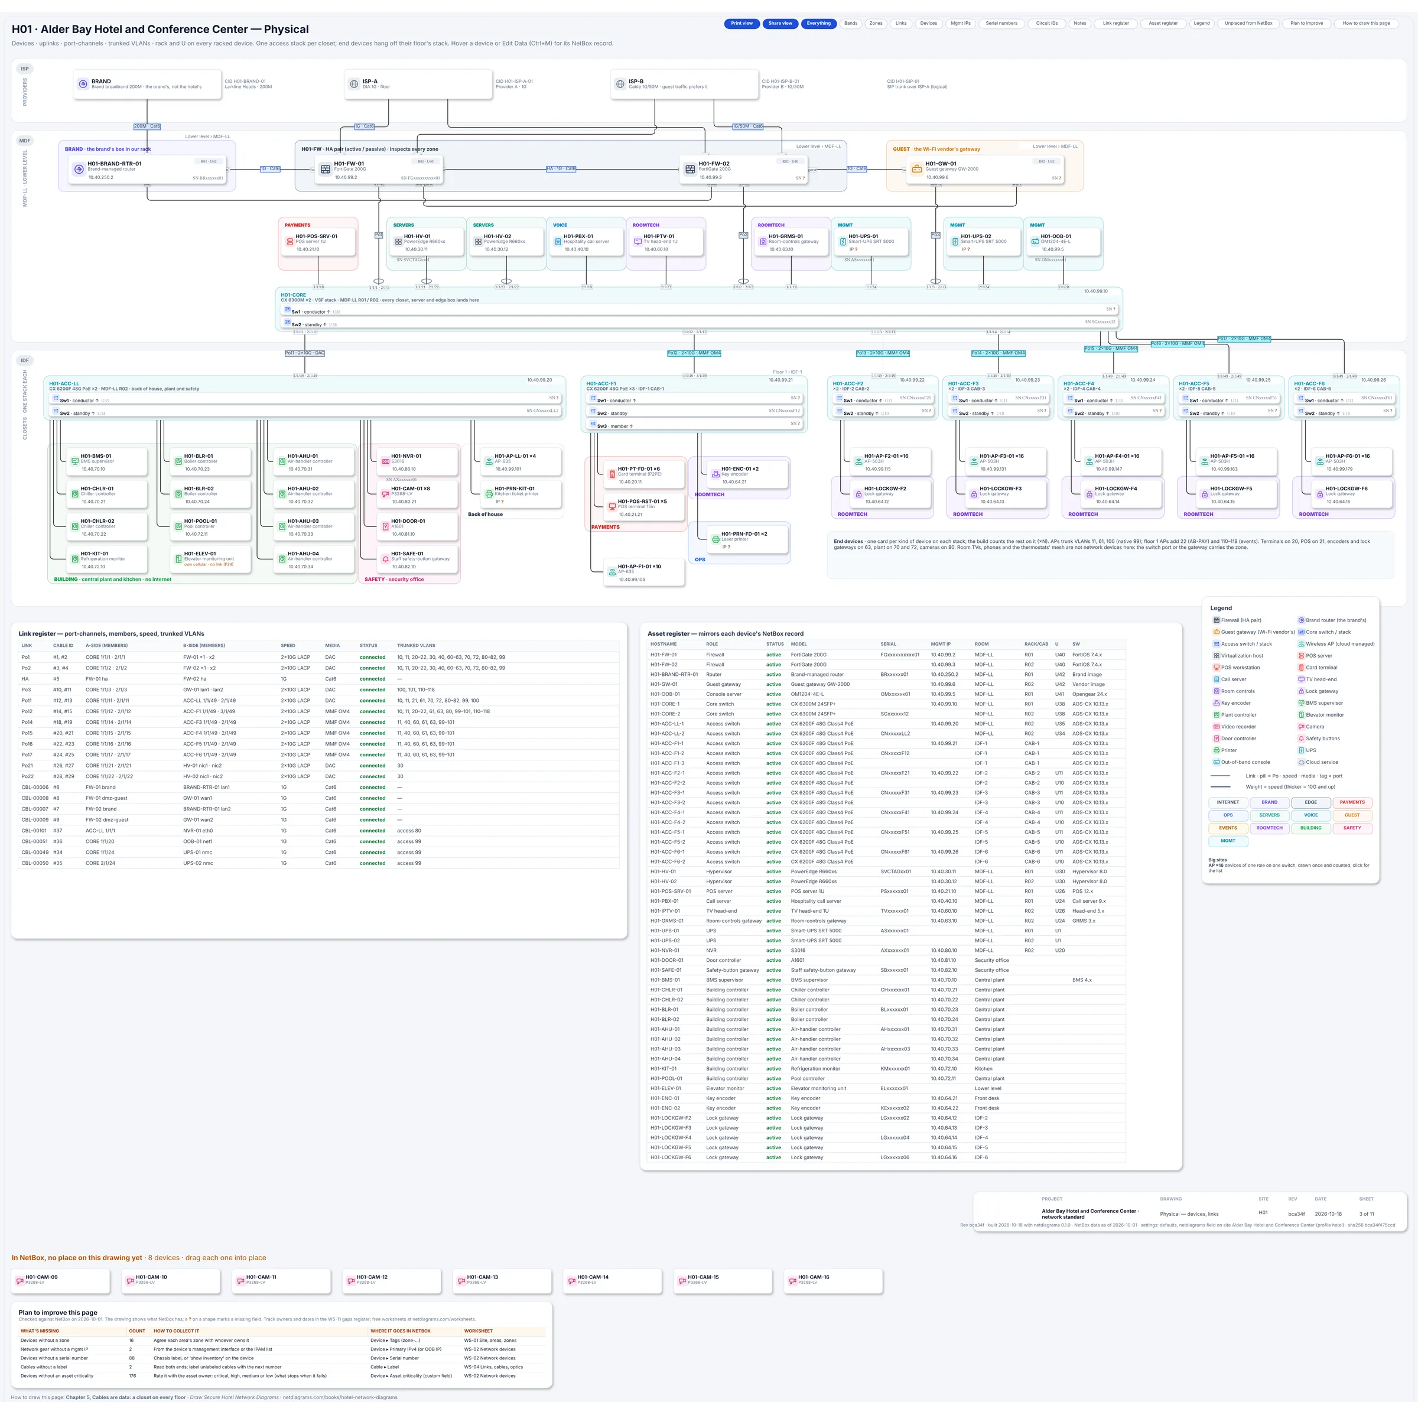Select the H01-FW-02 firewall icon
1418x1402 pixels.
(x=690, y=170)
